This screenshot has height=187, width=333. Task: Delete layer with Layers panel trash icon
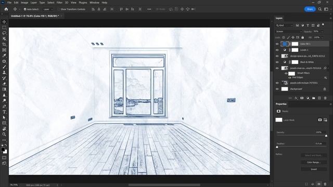pos(325,98)
